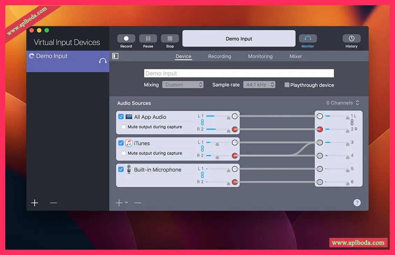
Task: Open the Mixing Custom dropdown
Action: 183,85
